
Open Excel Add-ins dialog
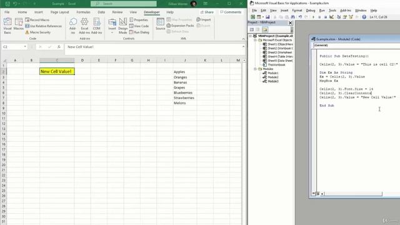coord(84,26)
